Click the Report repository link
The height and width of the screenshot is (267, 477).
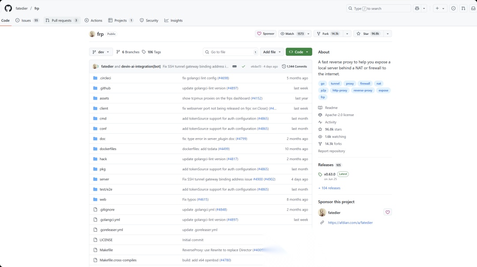[332, 151]
